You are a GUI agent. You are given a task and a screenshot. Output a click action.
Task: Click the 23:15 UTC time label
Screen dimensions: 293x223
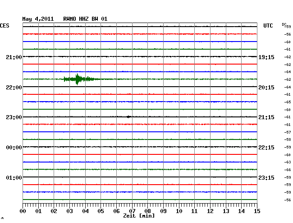266,177
